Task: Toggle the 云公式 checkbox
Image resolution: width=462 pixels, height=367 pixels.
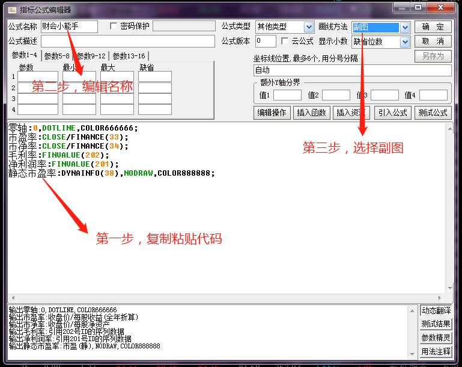Action: (x=285, y=42)
